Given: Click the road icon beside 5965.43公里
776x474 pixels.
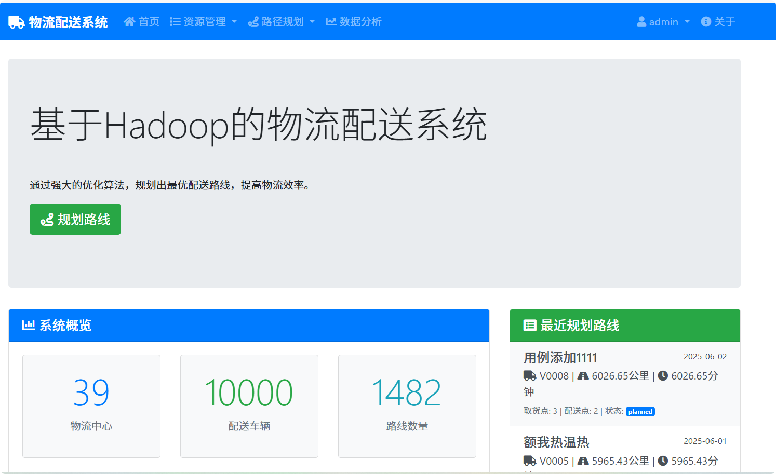Looking at the screenshot, I should pyautogui.click(x=583, y=461).
